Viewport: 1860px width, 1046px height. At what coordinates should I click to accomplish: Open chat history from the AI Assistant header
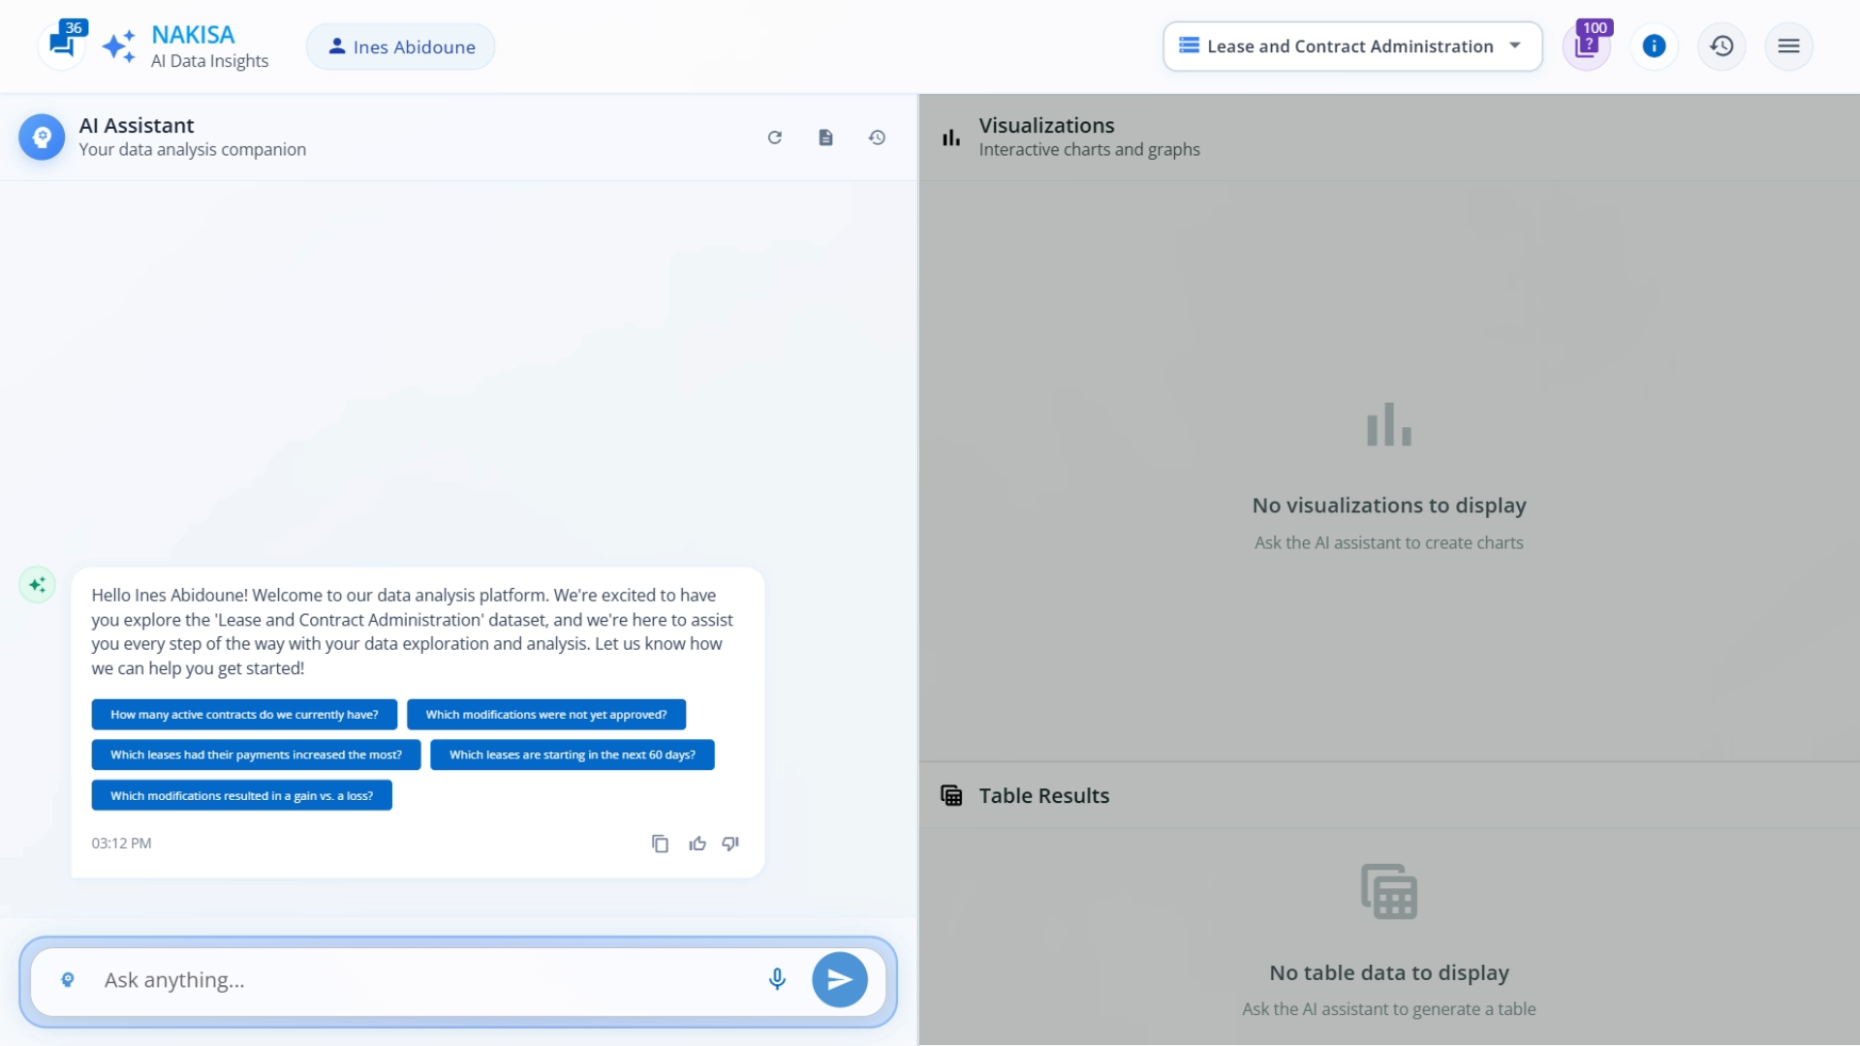click(x=877, y=138)
